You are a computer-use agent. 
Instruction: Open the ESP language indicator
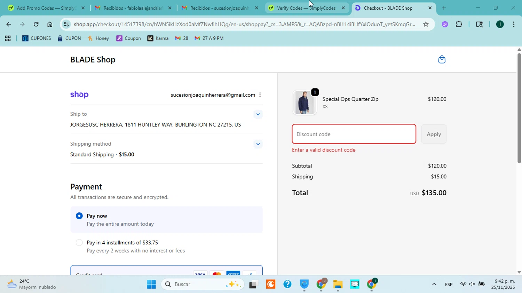pos(449,285)
